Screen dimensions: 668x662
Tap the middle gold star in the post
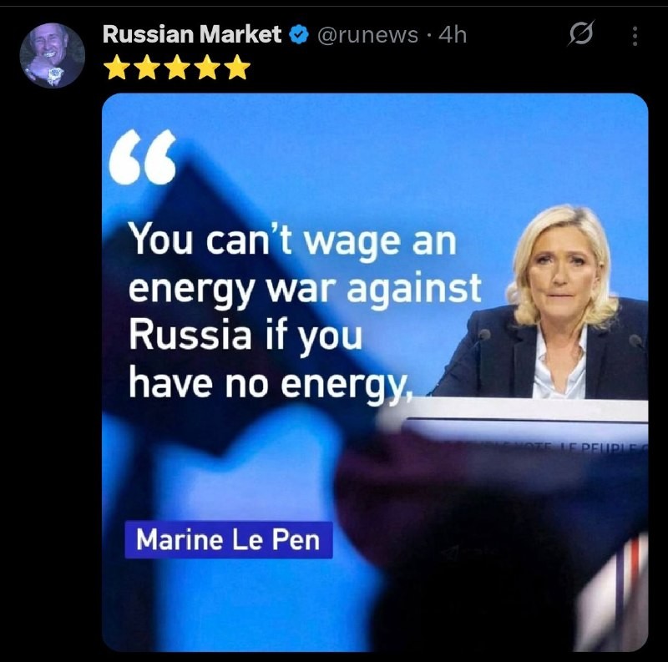pos(177,68)
